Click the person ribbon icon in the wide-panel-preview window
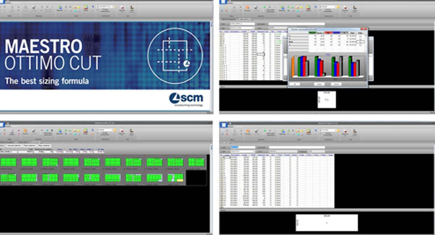 coord(355,131)
